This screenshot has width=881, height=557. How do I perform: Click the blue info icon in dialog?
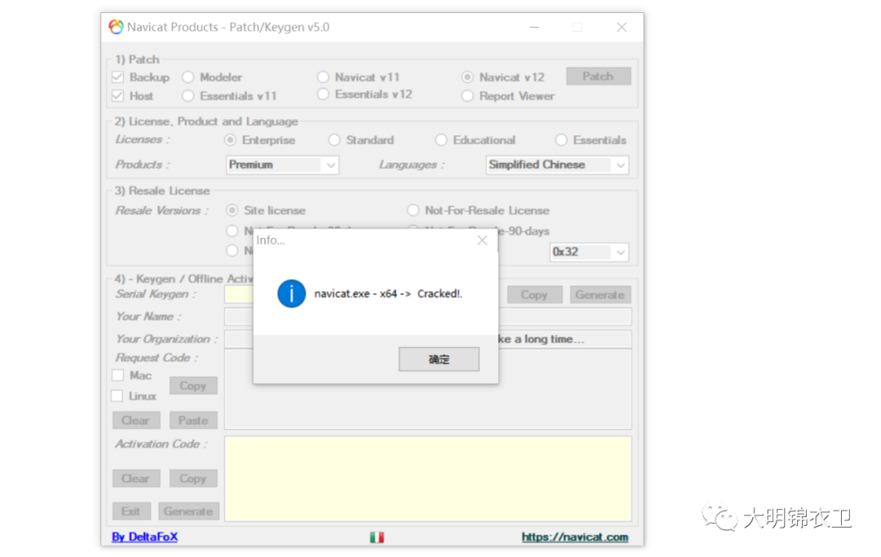click(291, 294)
